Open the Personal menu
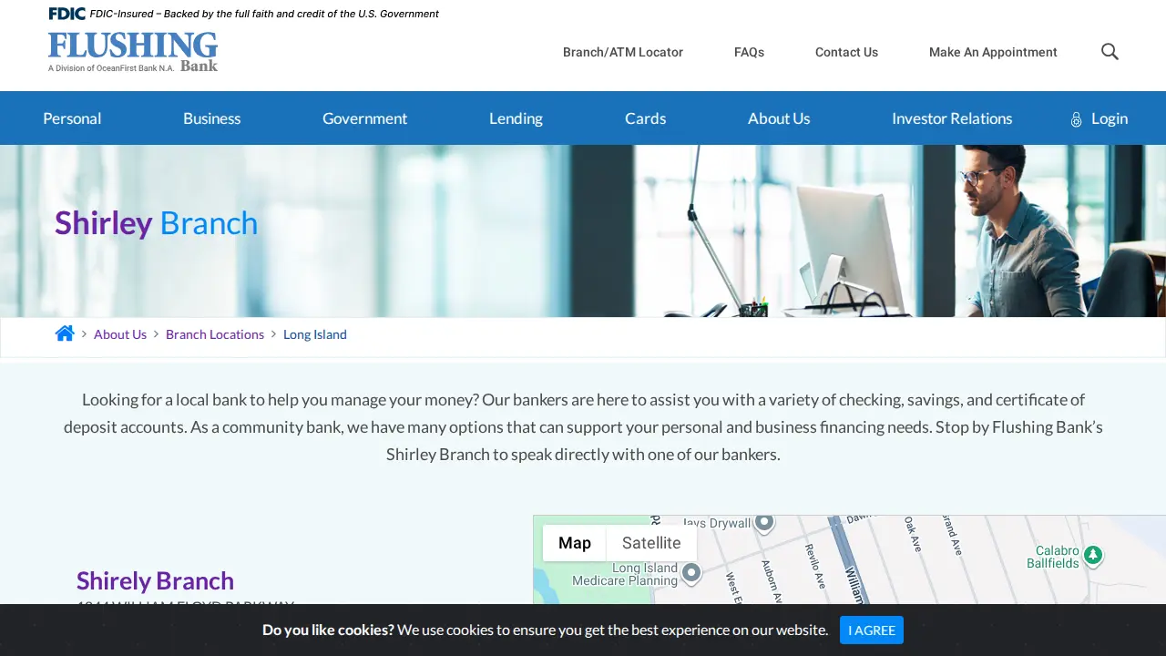 pos(72,118)
